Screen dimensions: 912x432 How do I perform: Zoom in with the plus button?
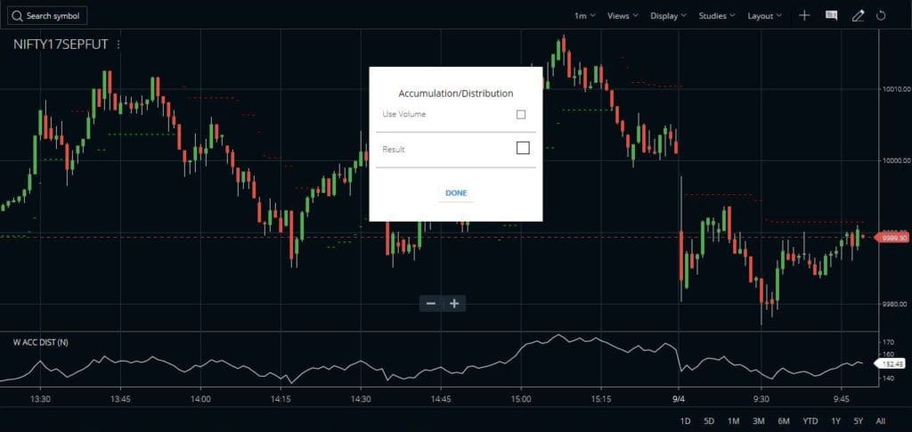tap(454, 304)
